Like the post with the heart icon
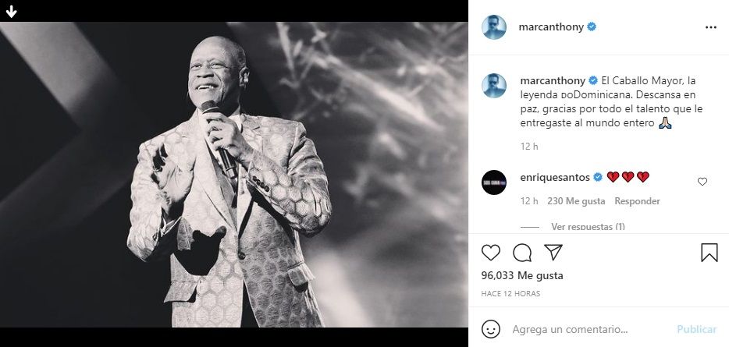Image resolution: width=729 pixels, height=347 pixels. 491,252
